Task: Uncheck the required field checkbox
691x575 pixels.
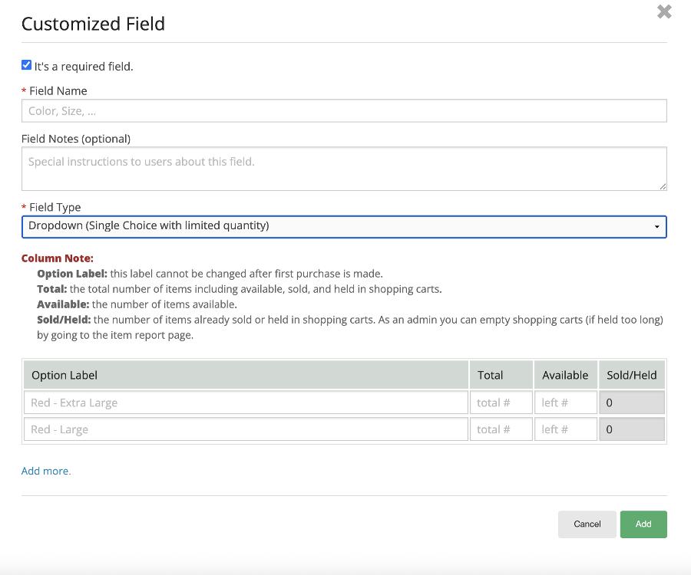Action: [27, 65]
